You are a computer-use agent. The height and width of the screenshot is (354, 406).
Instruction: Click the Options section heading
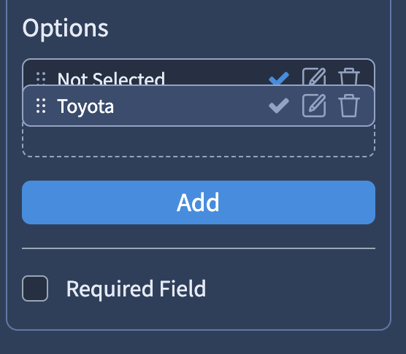65,28
